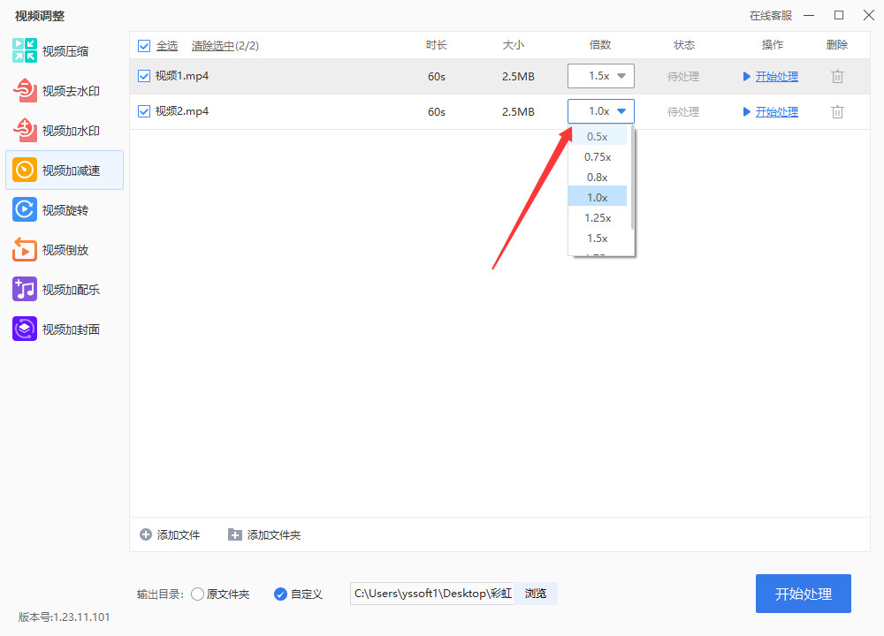The height and width of the screenshot is (636, 884).
Task: Pick the 1.25x speed option
Action: 598,218
